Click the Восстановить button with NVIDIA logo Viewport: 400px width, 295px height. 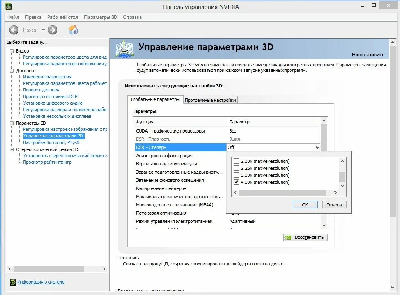[x=305, y=237]
